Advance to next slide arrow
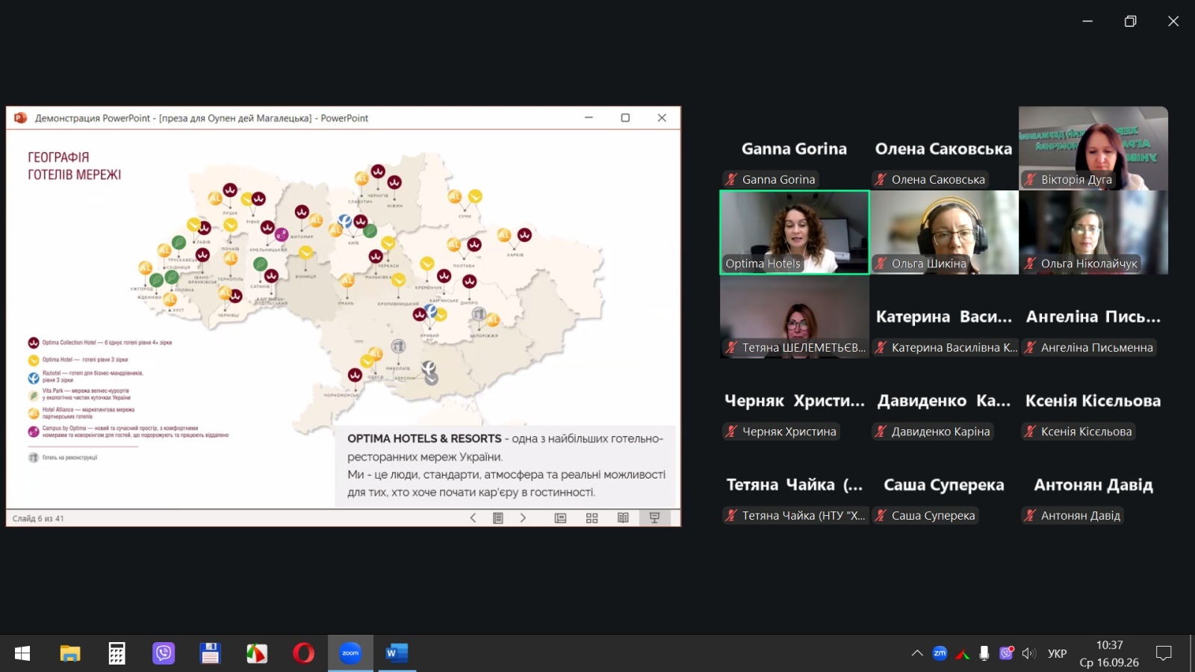The width and height of the screenshot is (1195, 672). pyautogui.click(x=523, y=518)
